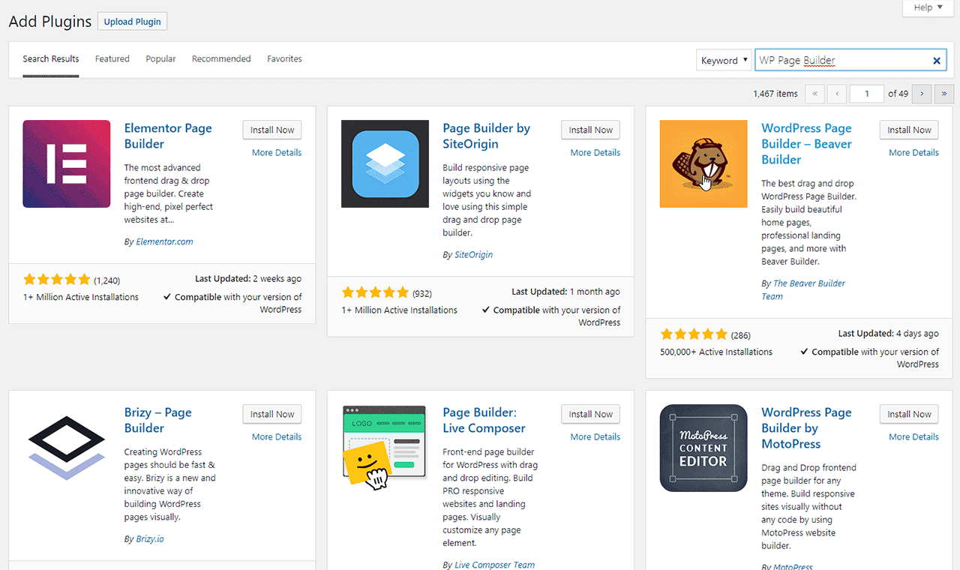Click Elementor's five-star rating
960x570 pixels.
(57, 280)
